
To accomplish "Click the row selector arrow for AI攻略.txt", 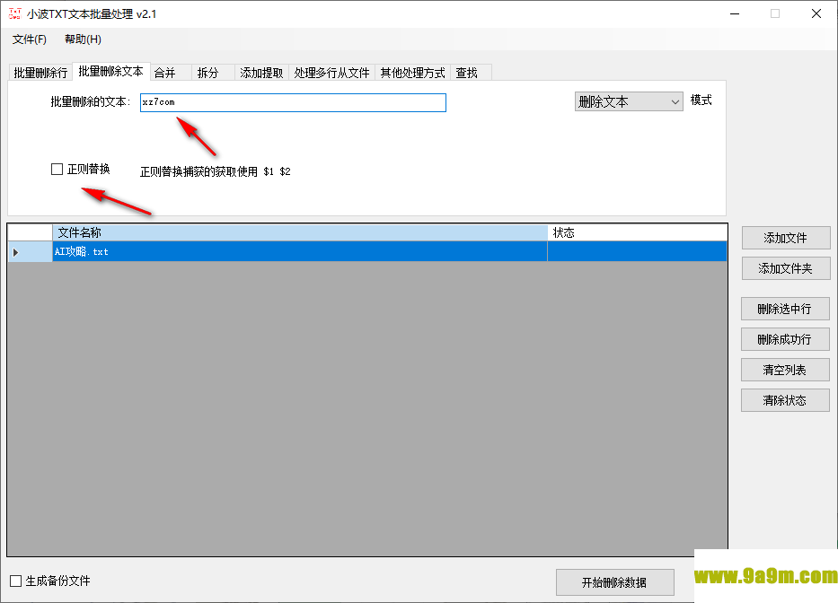I will [x=30, y=252].
